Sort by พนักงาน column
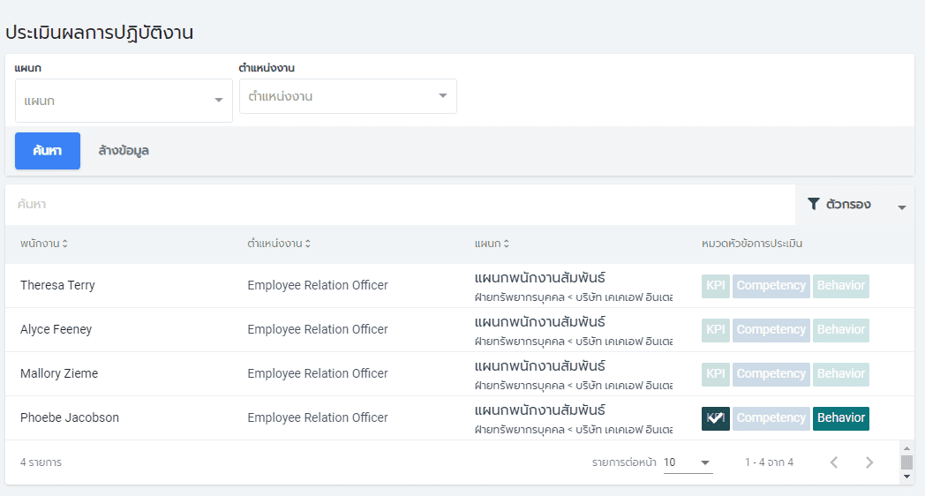This screenshot has height=496, width=925. (x=43, y=244)
